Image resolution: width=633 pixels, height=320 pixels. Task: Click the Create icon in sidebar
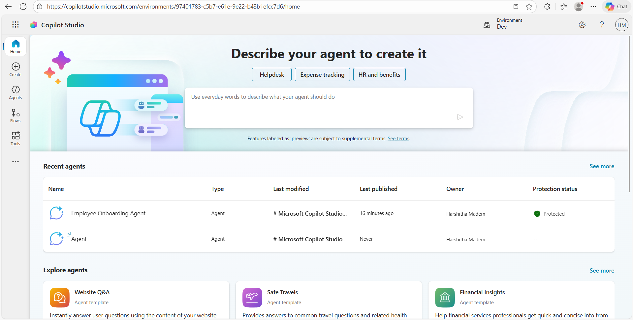pos(16,69)
